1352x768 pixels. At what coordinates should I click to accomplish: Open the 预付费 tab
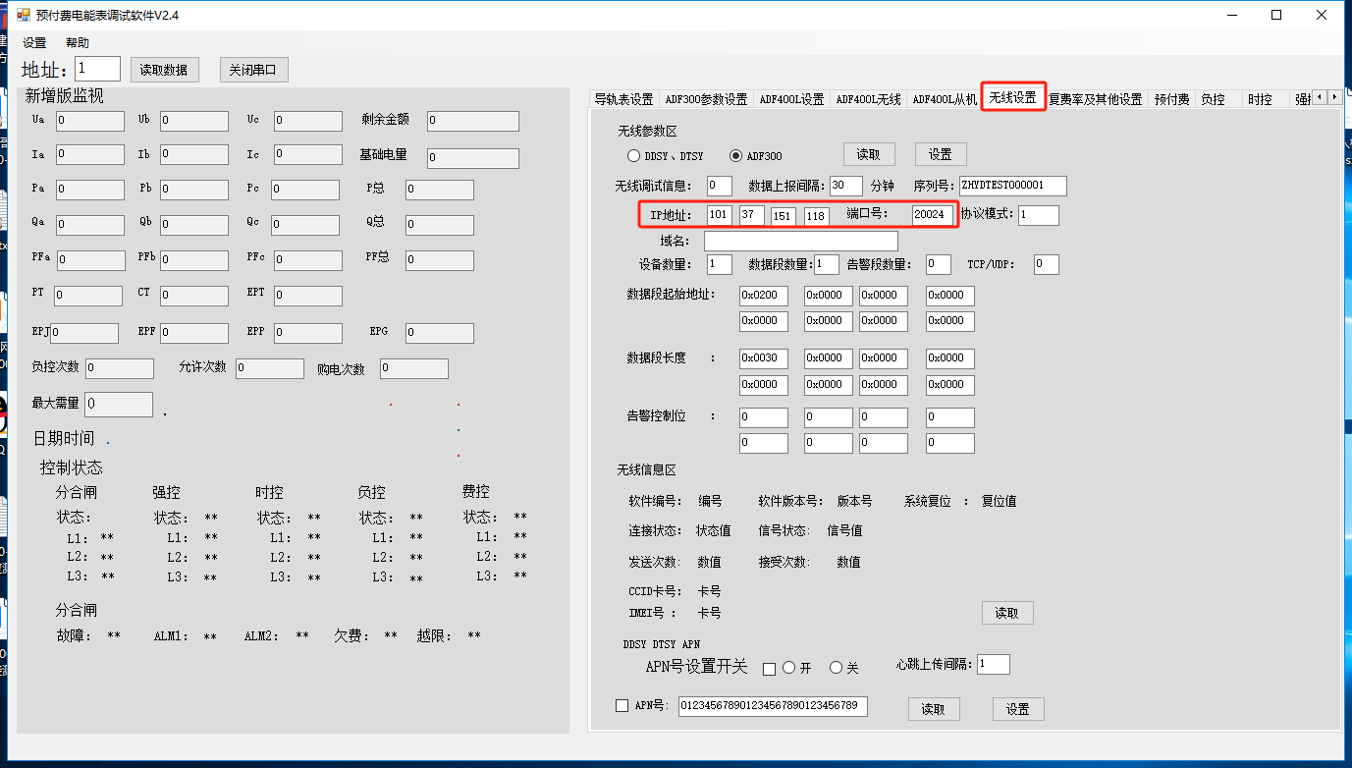(1171, 99)
